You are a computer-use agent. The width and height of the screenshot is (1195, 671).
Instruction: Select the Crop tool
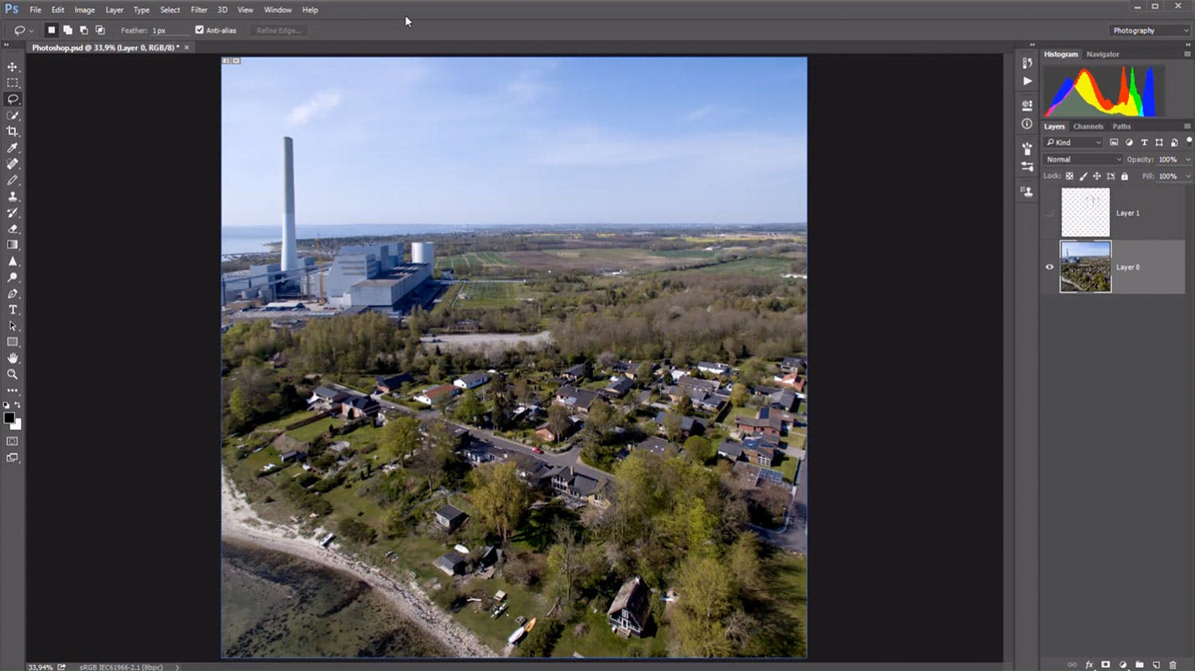pos(13,131)
